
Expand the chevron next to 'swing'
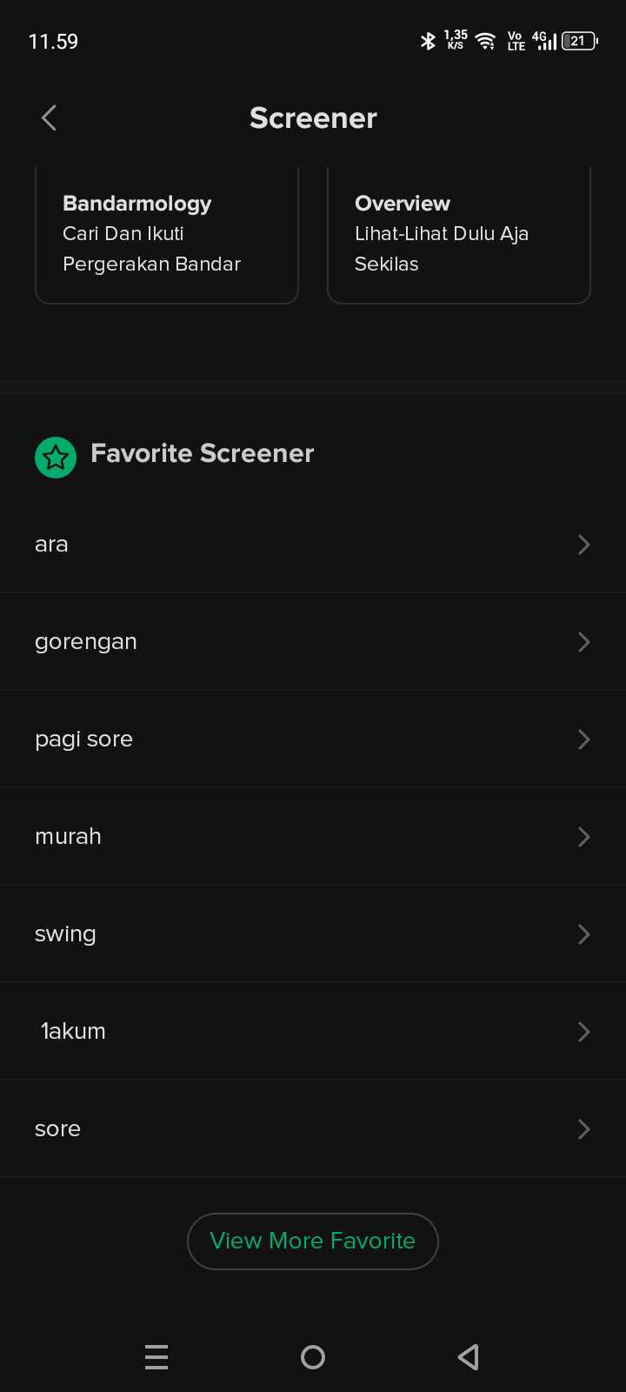(583, 934)
